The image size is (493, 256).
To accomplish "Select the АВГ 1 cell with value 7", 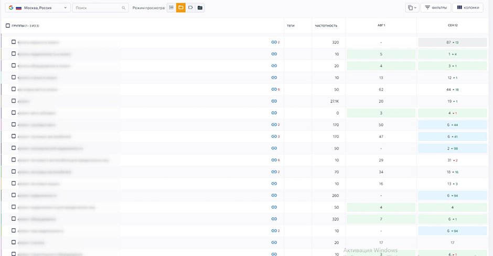I will click(381, 219).
